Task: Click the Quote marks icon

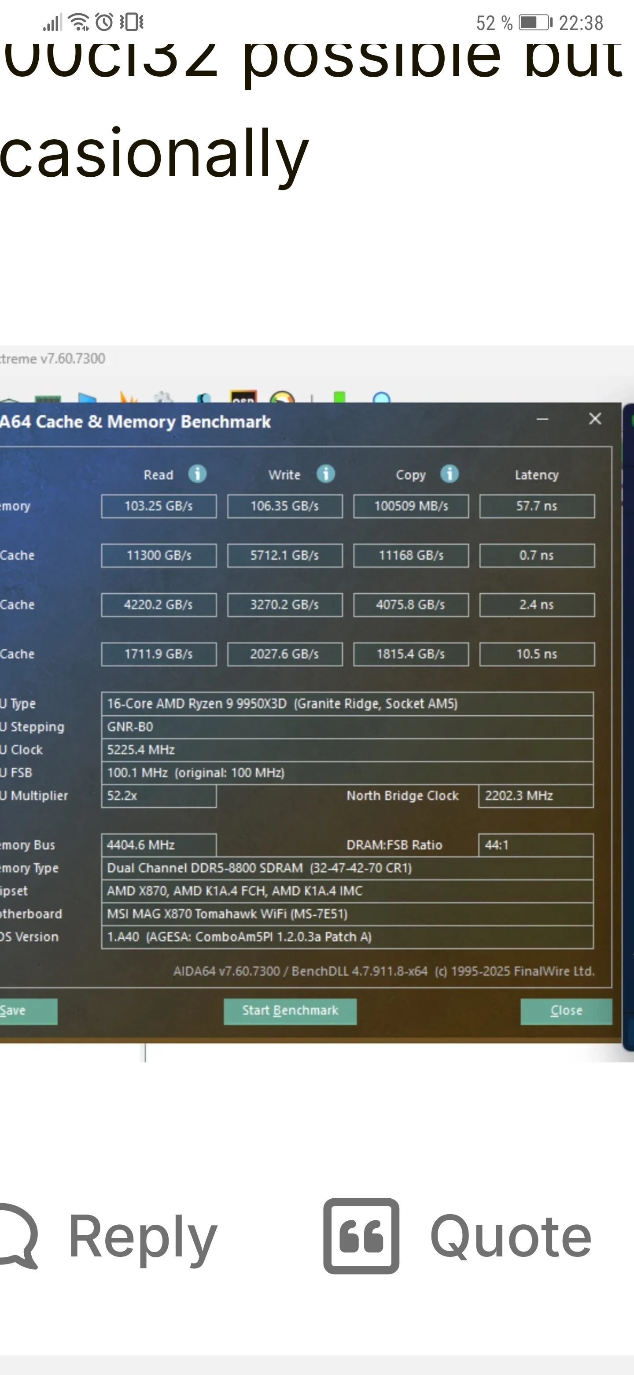Action: pyautogui.click(x=361, y=1236)
